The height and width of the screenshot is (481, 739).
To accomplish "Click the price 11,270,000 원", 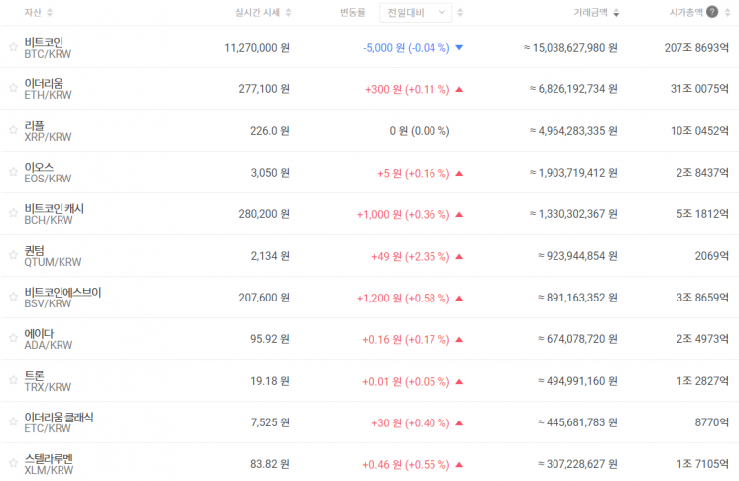I will click(x=257, y=48).
